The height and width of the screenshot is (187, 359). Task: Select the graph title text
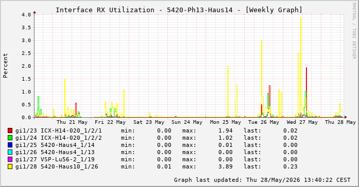tap(179, 10)
